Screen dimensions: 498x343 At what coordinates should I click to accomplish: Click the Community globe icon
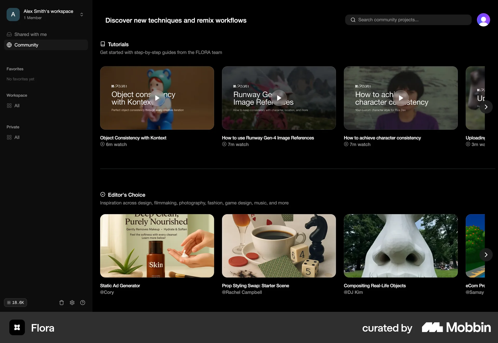[9, 45]
